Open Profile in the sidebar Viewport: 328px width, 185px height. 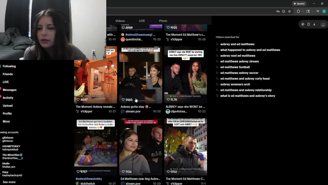tap(7, 114)
